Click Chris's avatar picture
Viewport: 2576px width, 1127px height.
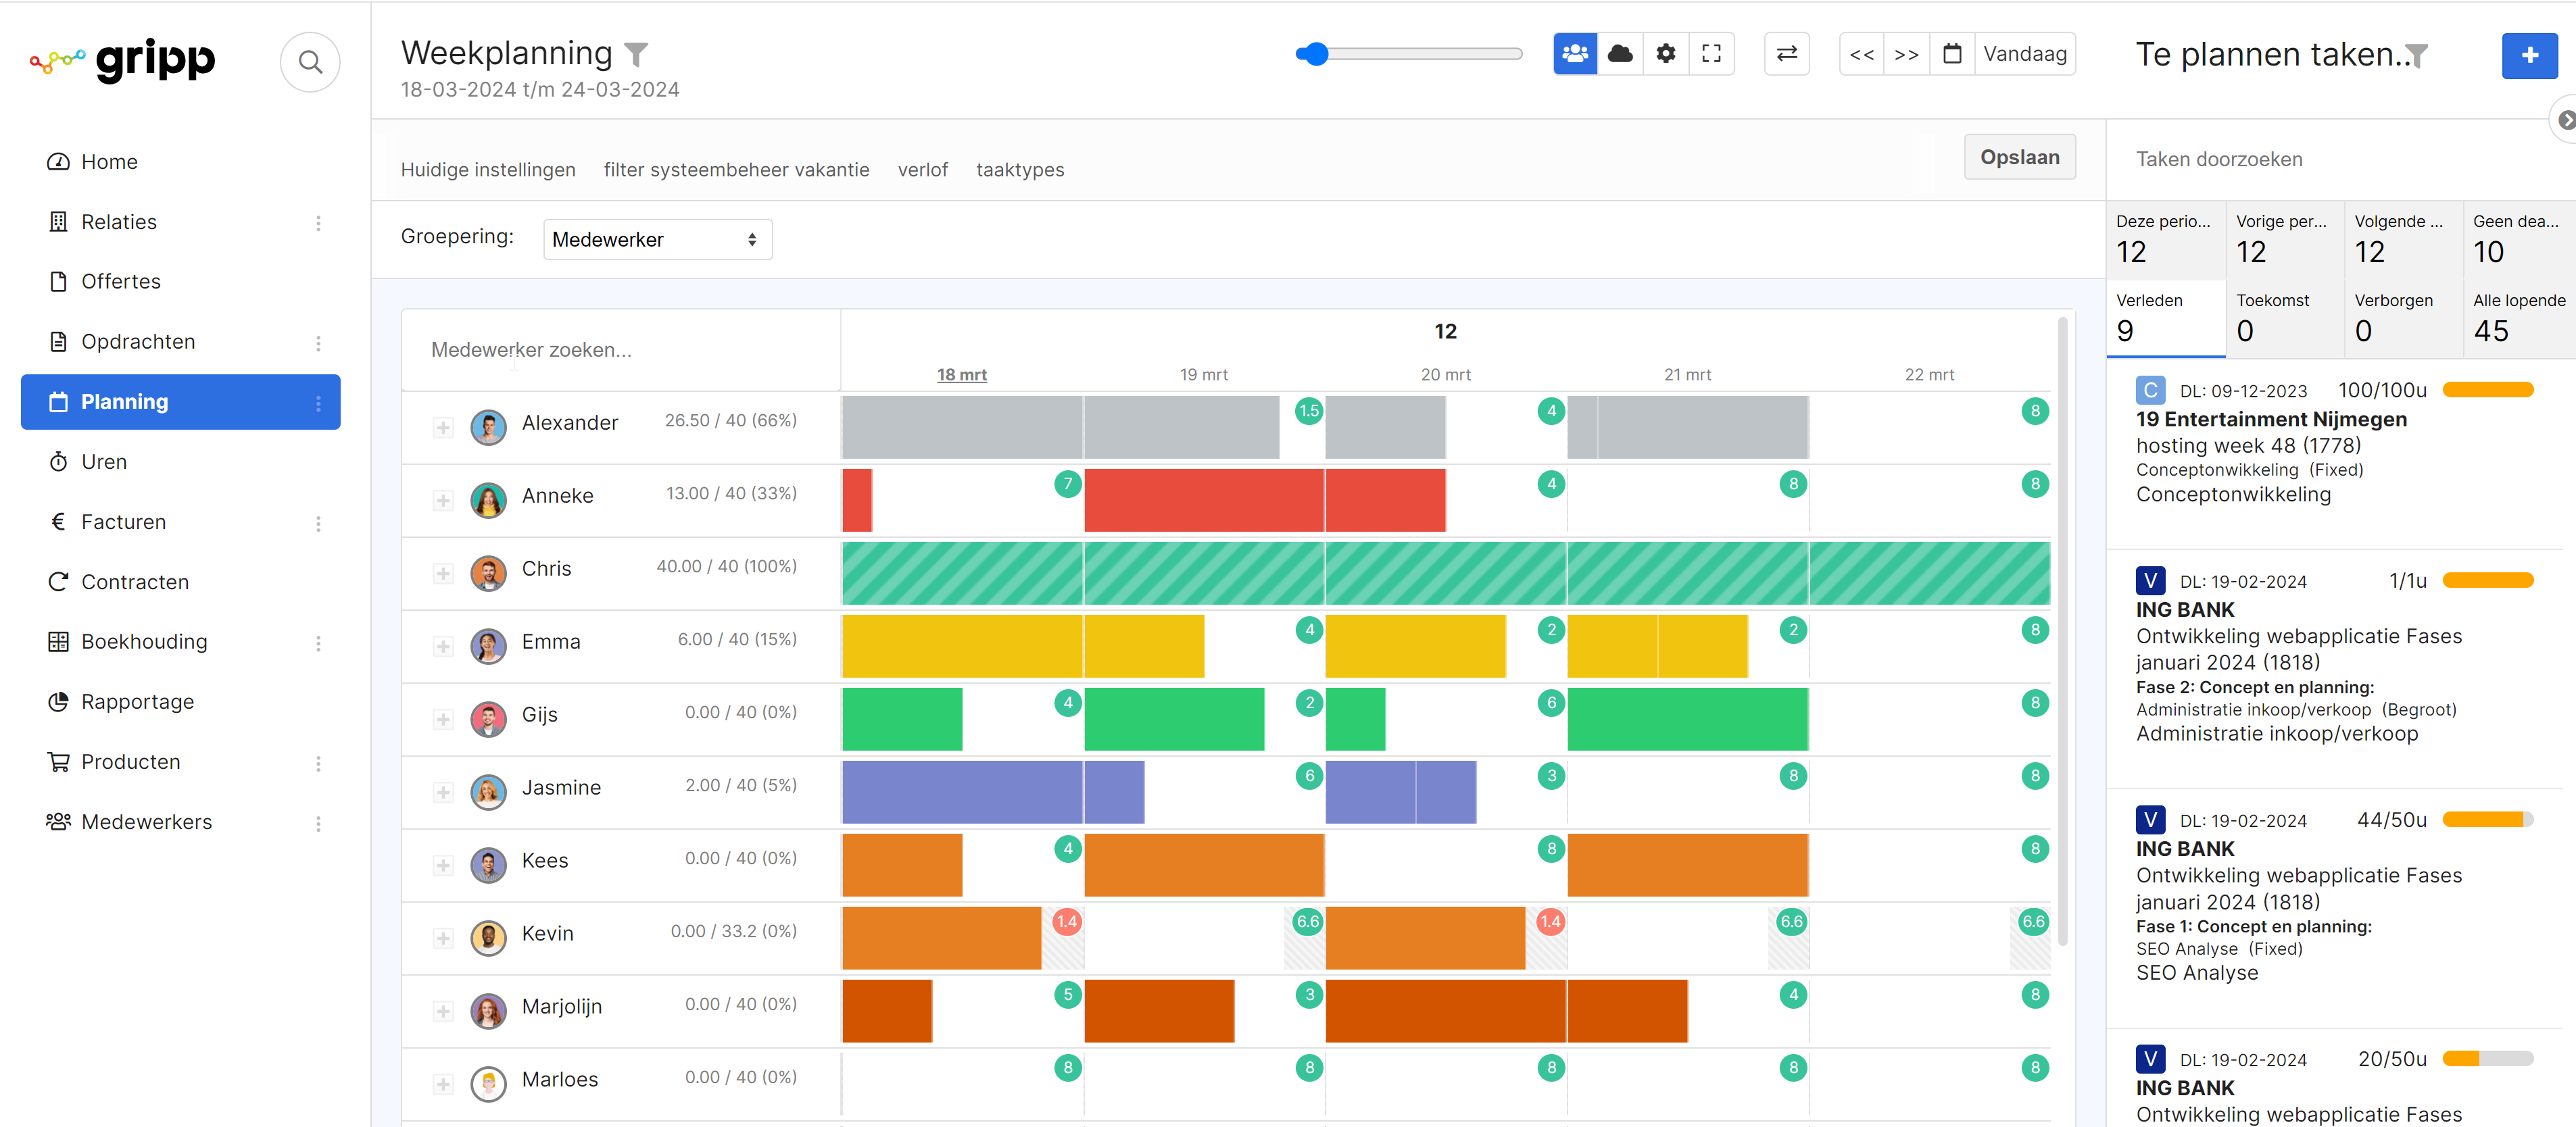point(488,573)
